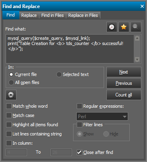Enable Match whole word checkbox
147x162 pixels.
coord(9,106)
